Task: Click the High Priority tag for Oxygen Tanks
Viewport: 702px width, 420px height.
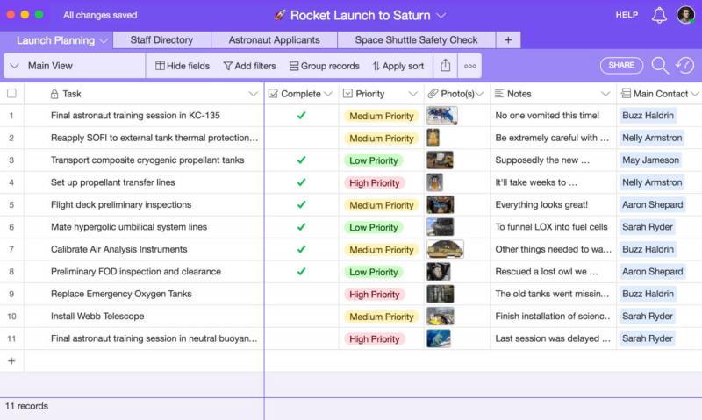Action: (x=375, y=294)
